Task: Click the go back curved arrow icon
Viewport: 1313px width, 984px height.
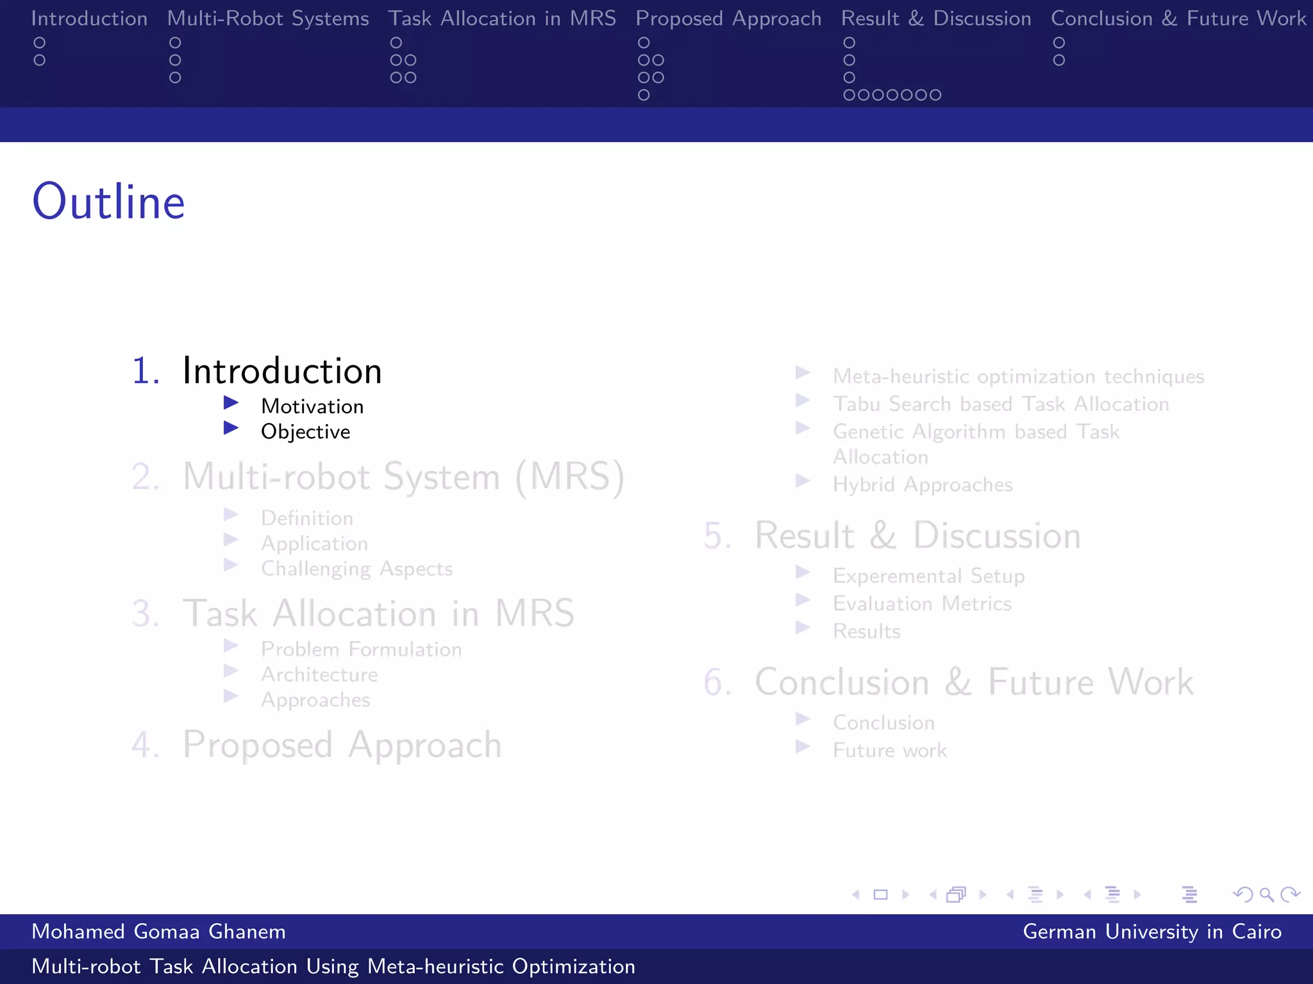Action: coord(1242,895)
